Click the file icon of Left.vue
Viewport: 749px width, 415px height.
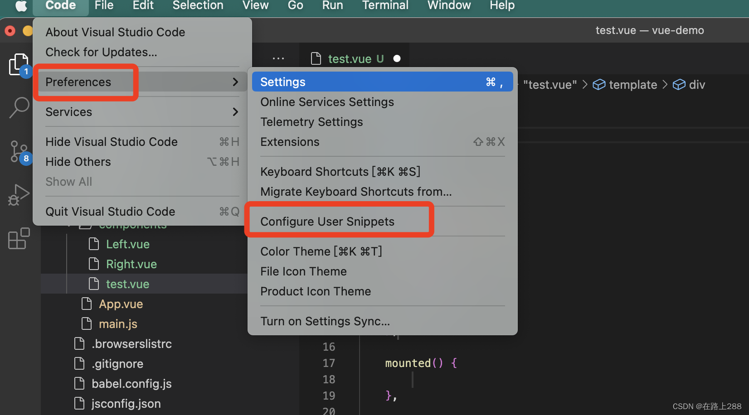point(94,244)
